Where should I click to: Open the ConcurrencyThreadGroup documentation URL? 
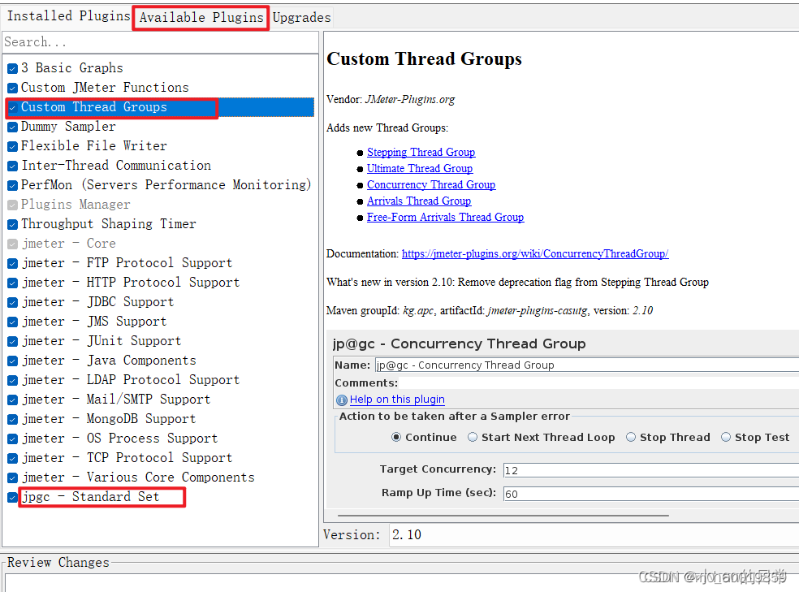pos(535,253)
